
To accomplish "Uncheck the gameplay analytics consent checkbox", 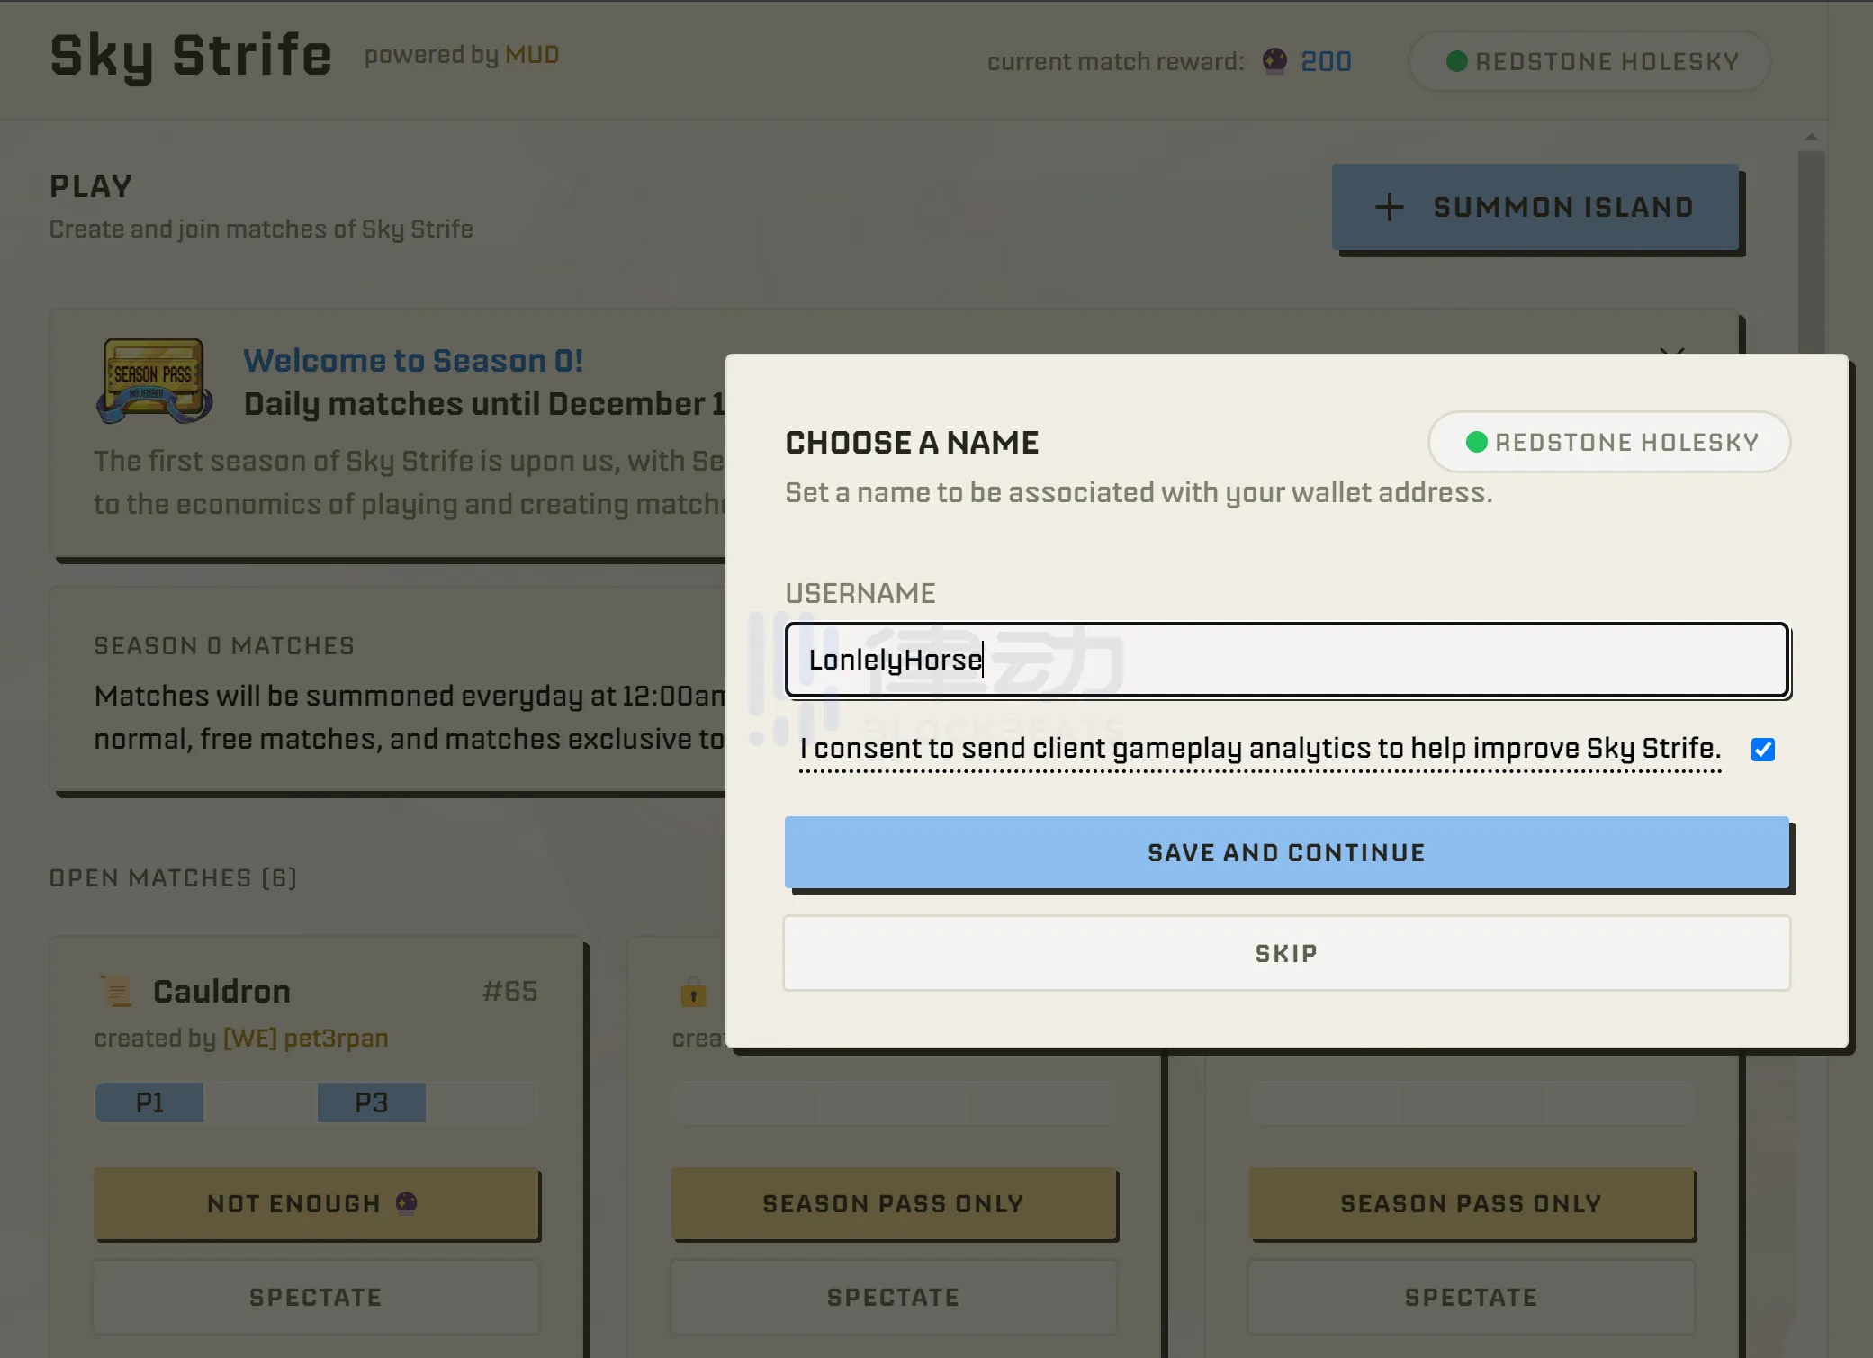I will 1762,749.
